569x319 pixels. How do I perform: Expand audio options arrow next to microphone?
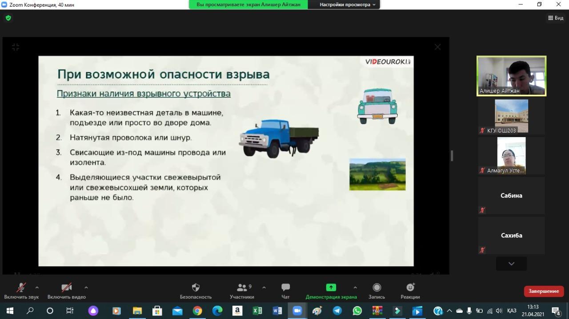coord(37,287)
